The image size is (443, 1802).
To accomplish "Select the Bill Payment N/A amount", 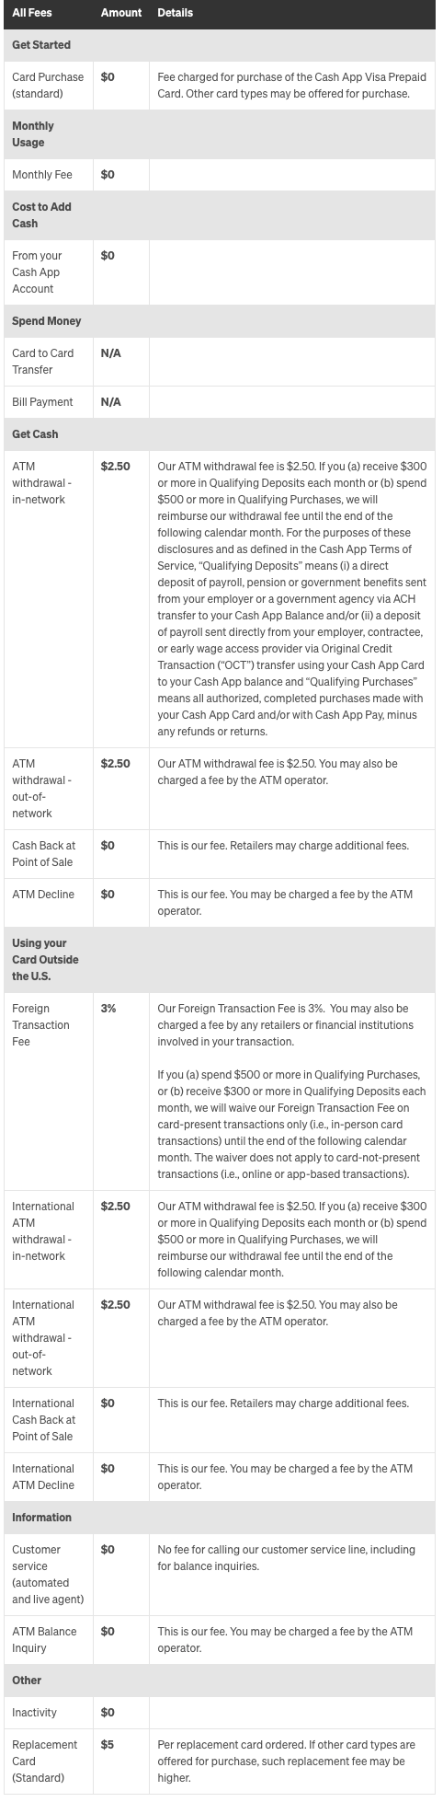I will pyautogui.click(x=110, y=402).
